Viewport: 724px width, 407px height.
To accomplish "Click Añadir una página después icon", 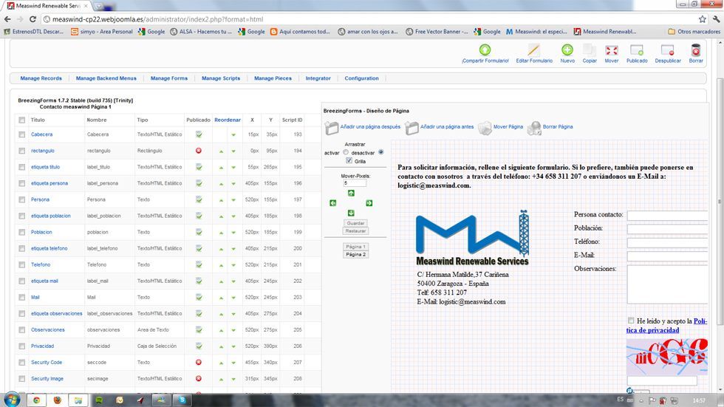I will tap(332, 128).
